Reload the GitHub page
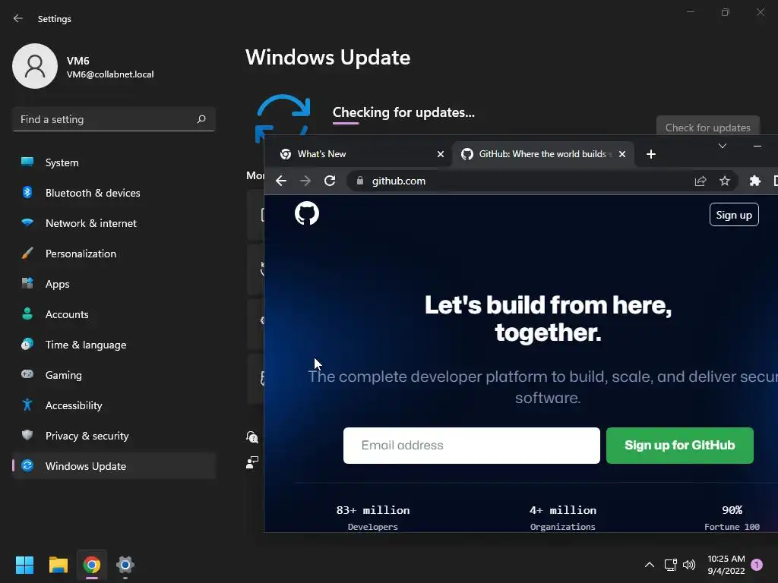This screenshot has height=583, width=778. click(x=330, y=181)
